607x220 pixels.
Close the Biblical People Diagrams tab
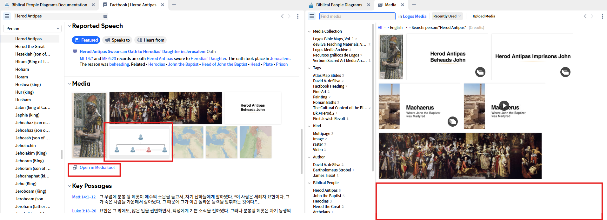click(x=369, y=5)
